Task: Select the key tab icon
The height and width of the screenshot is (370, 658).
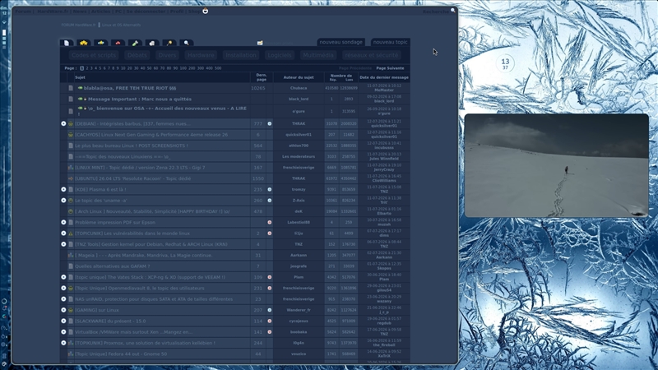Action: tap(169, 43)
